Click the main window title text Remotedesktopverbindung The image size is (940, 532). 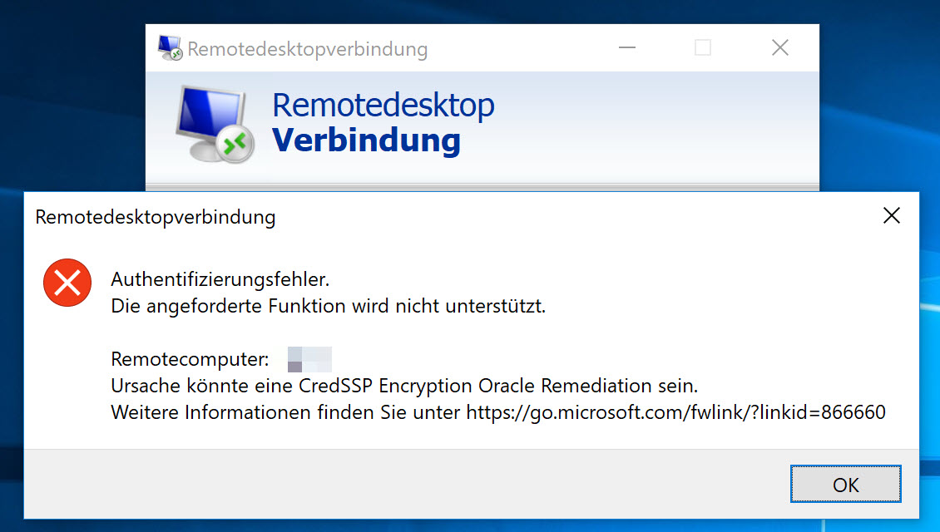(308, 49)
